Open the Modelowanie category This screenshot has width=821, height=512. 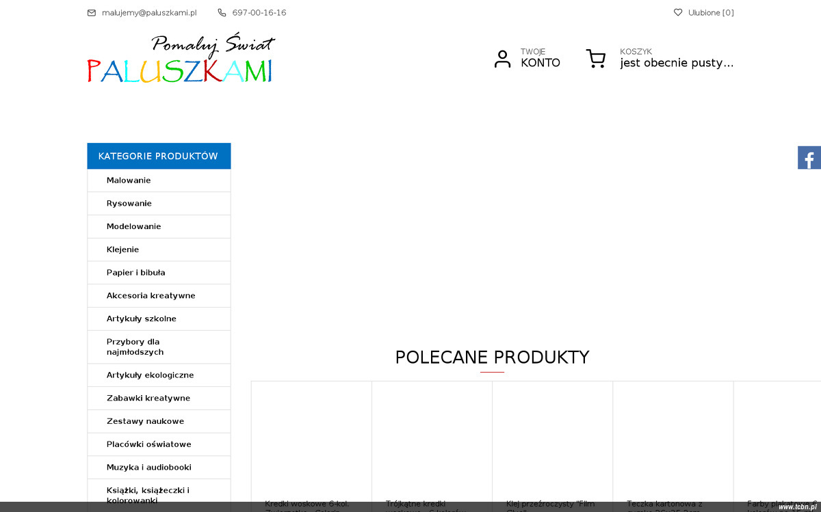159,226
